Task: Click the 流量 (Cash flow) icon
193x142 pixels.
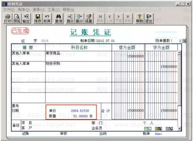Action: pyautogui.click(x=89, y=19)
